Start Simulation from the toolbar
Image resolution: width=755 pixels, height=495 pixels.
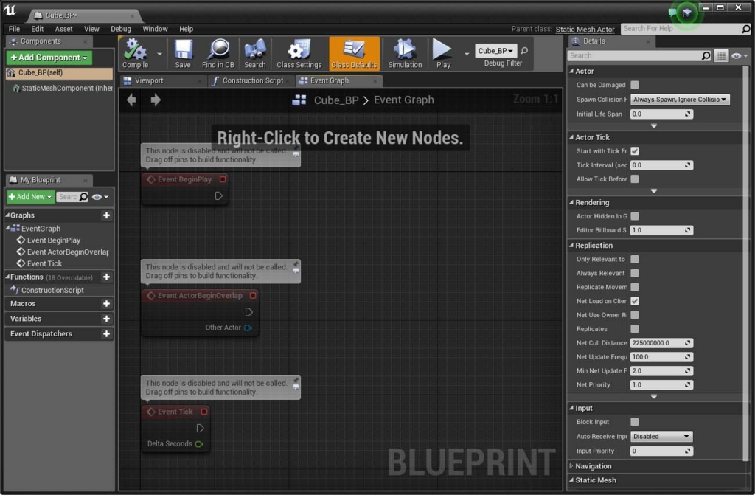[x=405, y=54]
